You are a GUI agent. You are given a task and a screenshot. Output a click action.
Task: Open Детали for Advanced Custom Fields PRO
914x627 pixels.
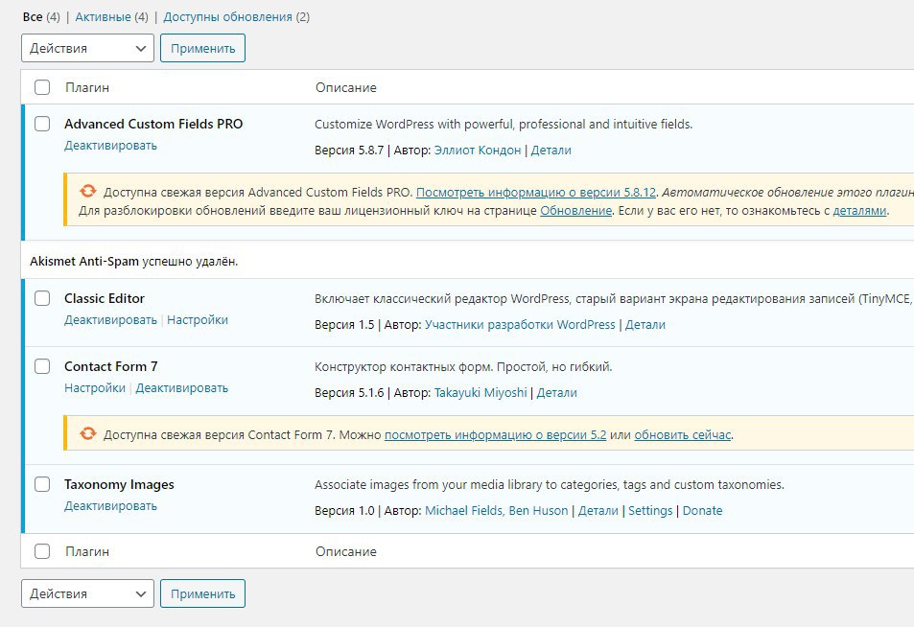click(551, 150)
